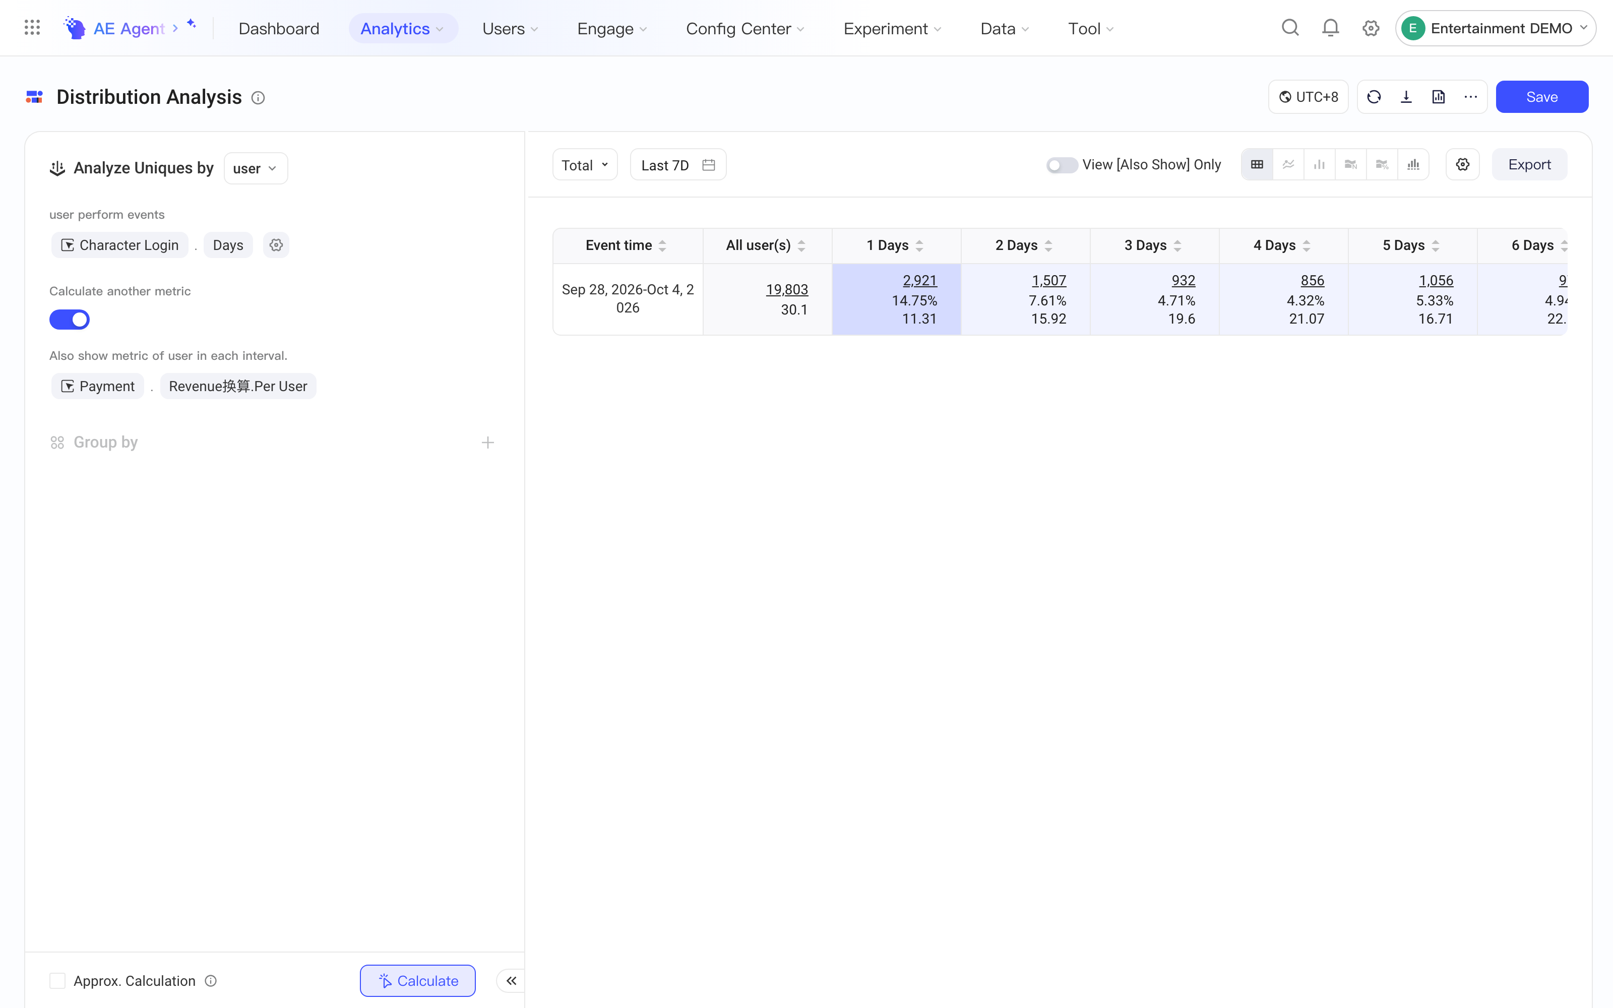Open the Last 7D date picker
The height and width of the screenshot is (1008, 1613).
[678, 165]
